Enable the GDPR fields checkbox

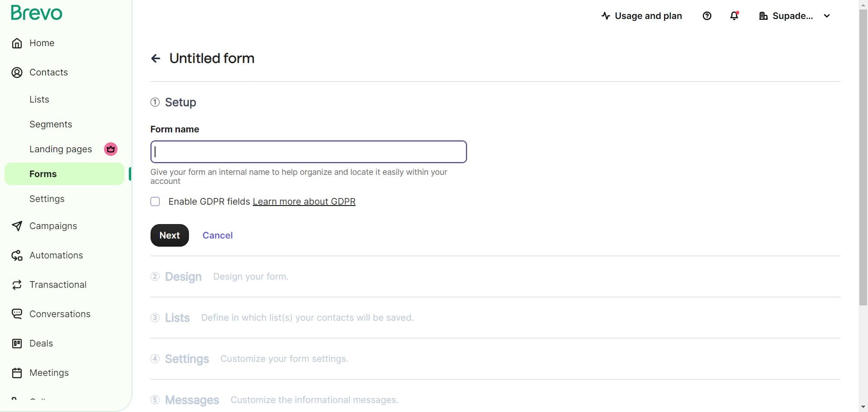pyautogui.click(x=155, y=201)
